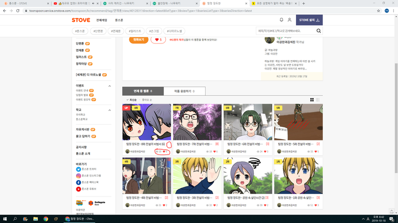This screenshot has height=223, width=398.
Task: Open the Toonspoon YouTube icon link
Action: tap(79, 189)
